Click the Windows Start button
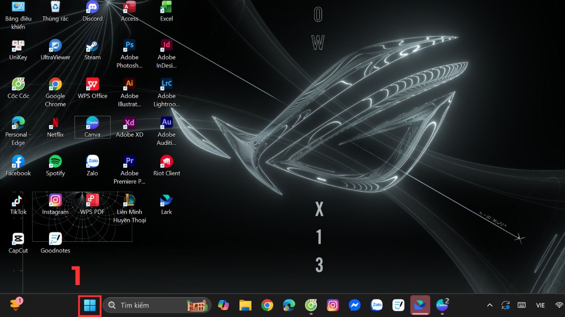 89,305
